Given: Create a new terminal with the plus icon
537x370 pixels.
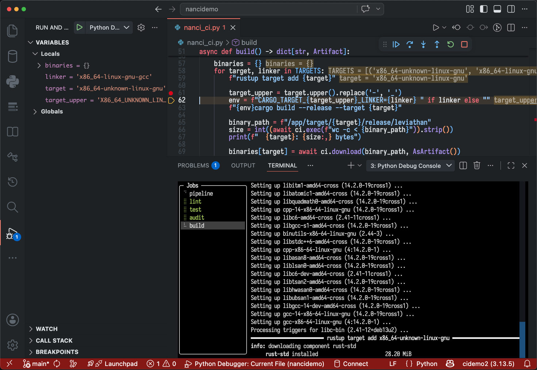Looking at the screenshot, I should [351, 165].
